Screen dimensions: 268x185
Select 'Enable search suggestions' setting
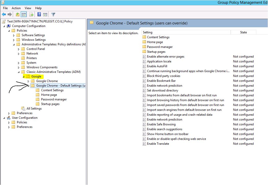pyautogui.click(x=165, y=129)
